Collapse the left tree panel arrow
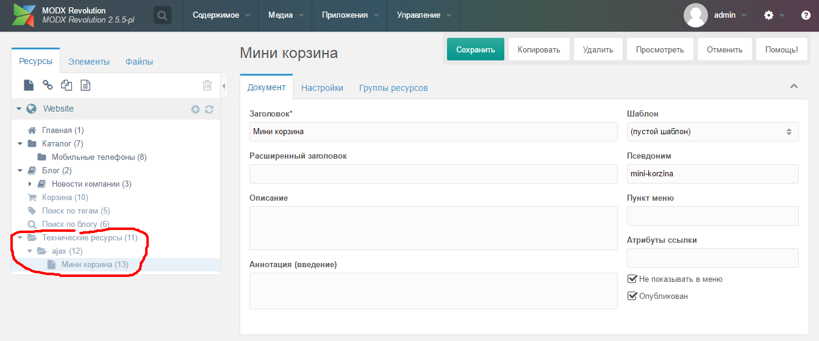 tap(224, 85)
